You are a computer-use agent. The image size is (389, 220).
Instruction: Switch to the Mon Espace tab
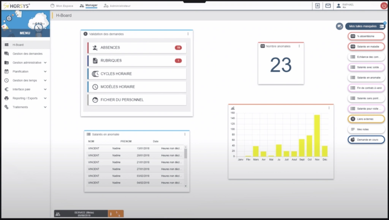(x=63, y=6)
